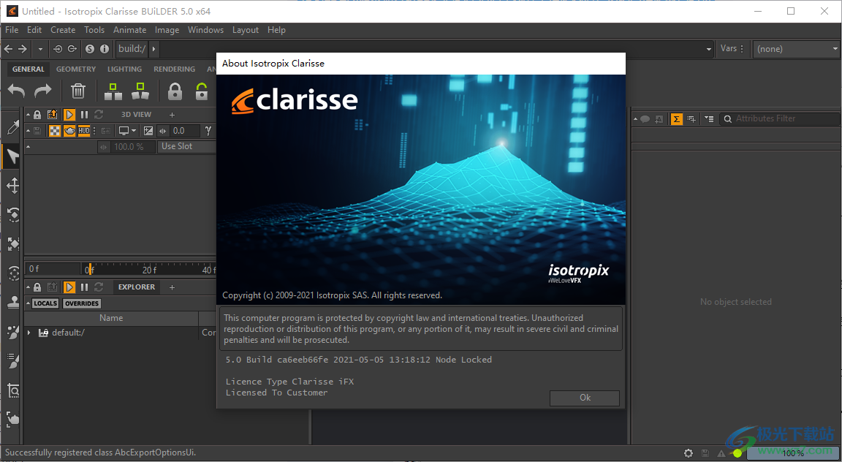Click the ungroup icon with tilted boxes
This screenshot has height=462, width=842.
point(140,91)
